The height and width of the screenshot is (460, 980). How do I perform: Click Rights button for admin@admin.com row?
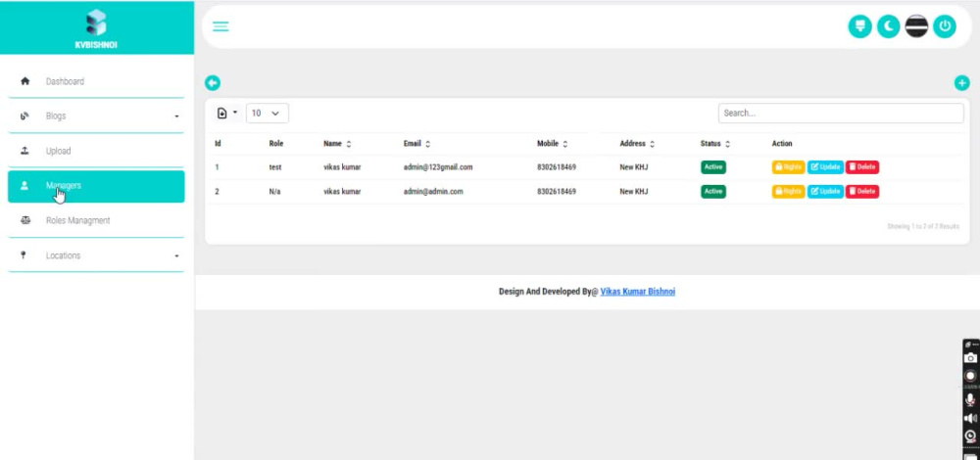pyautogui.click(x=788, y=192)
